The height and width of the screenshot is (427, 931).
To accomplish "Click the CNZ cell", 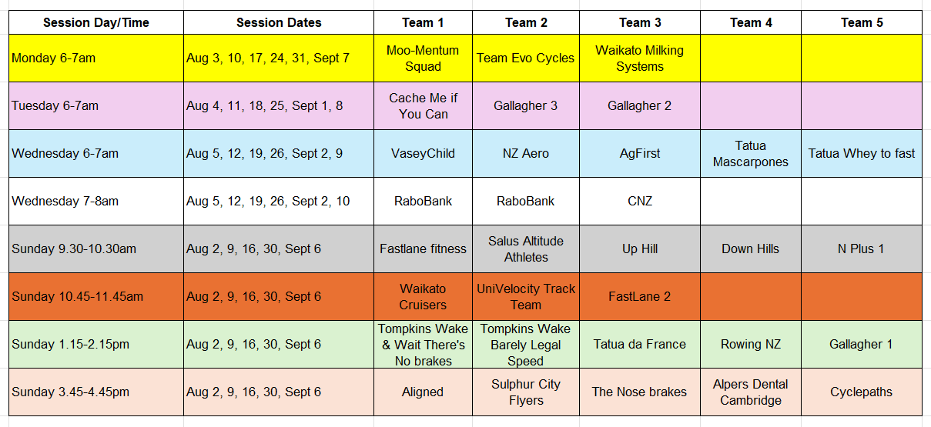I will tap(640, 201).
